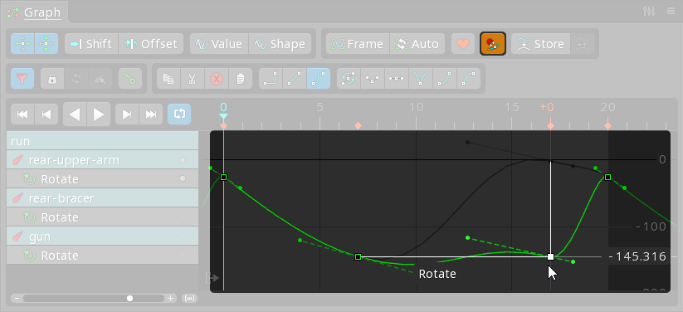Set linear curve interpolation icon
Image resolution: width=683 pixels, height=312 pixels.
(x=295, y=79)
